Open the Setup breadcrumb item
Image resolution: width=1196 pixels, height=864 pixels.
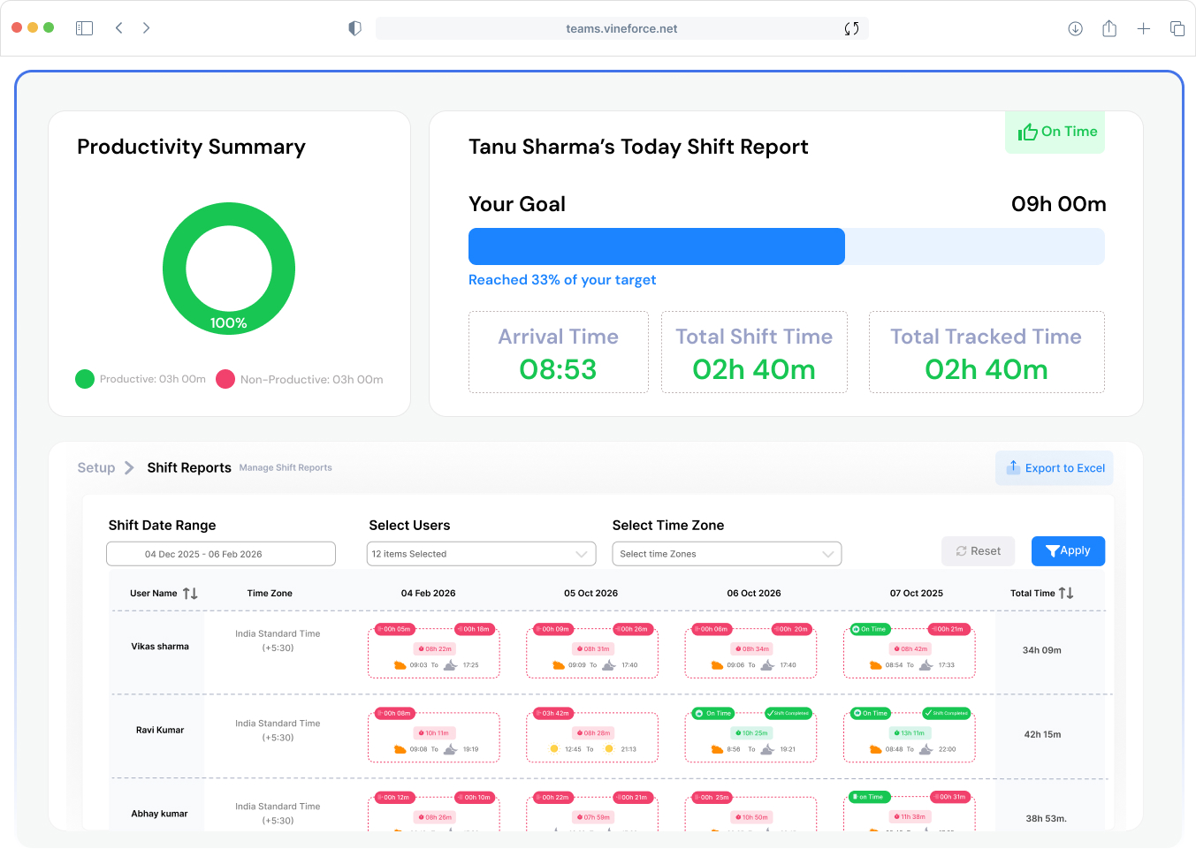[x=95, y=467]
